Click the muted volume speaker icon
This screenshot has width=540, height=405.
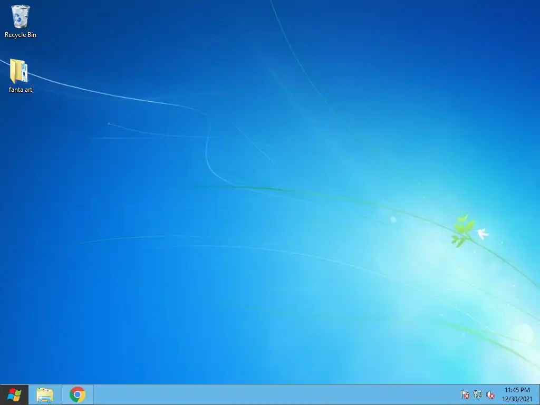point(490,394)
